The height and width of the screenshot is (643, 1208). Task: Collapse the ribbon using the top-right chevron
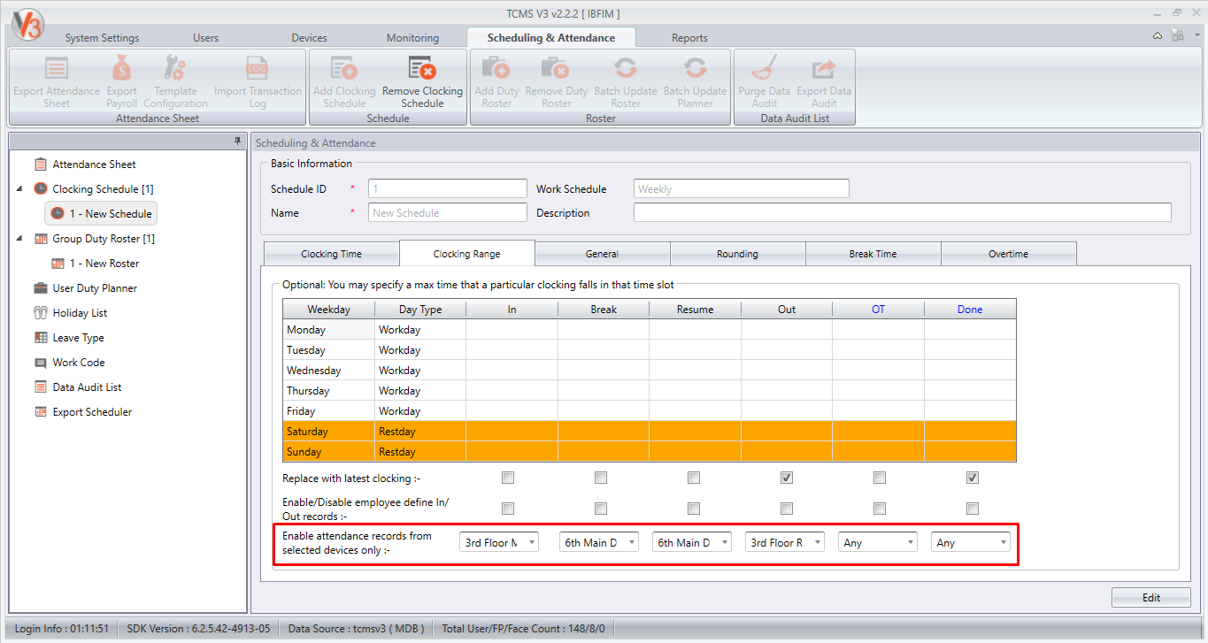coord(1158,36)
